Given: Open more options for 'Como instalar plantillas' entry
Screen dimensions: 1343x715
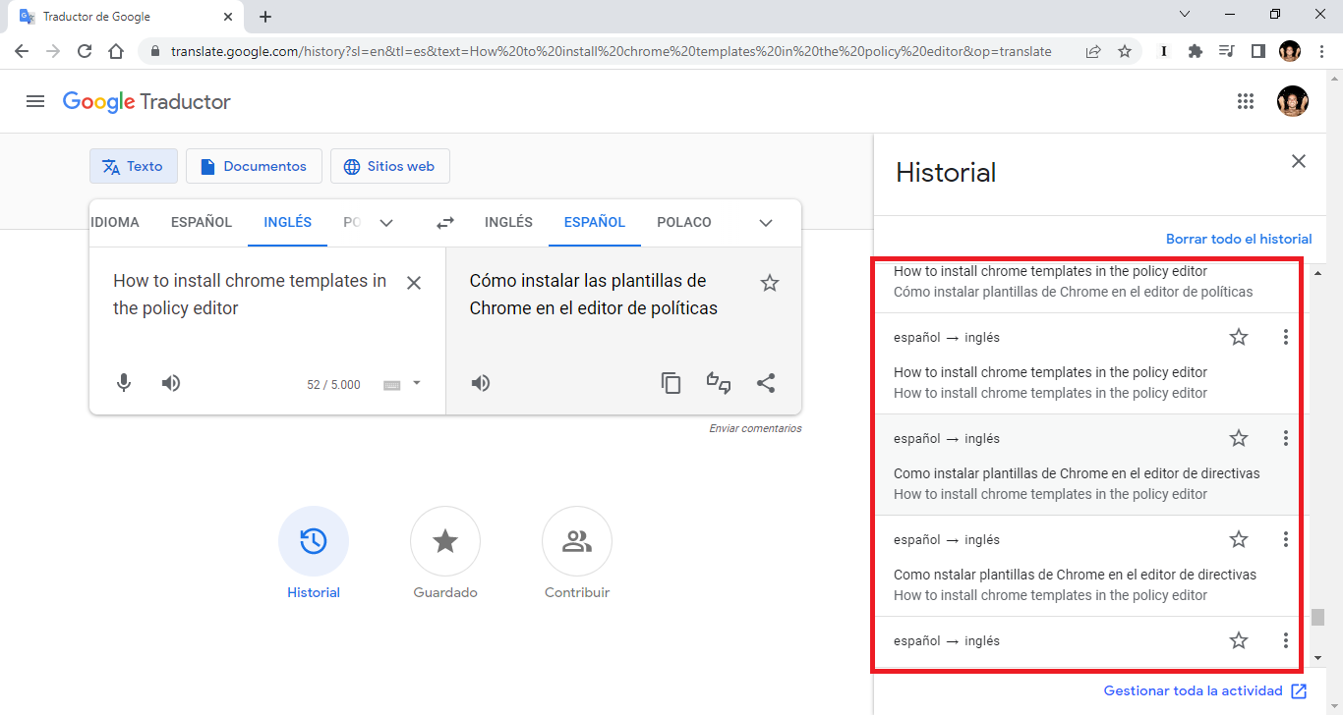Looking at the screenshot, I should point(1286,438).
